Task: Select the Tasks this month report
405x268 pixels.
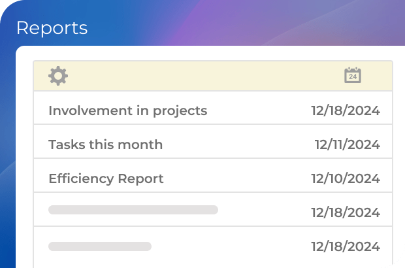Action: point(105,144)
